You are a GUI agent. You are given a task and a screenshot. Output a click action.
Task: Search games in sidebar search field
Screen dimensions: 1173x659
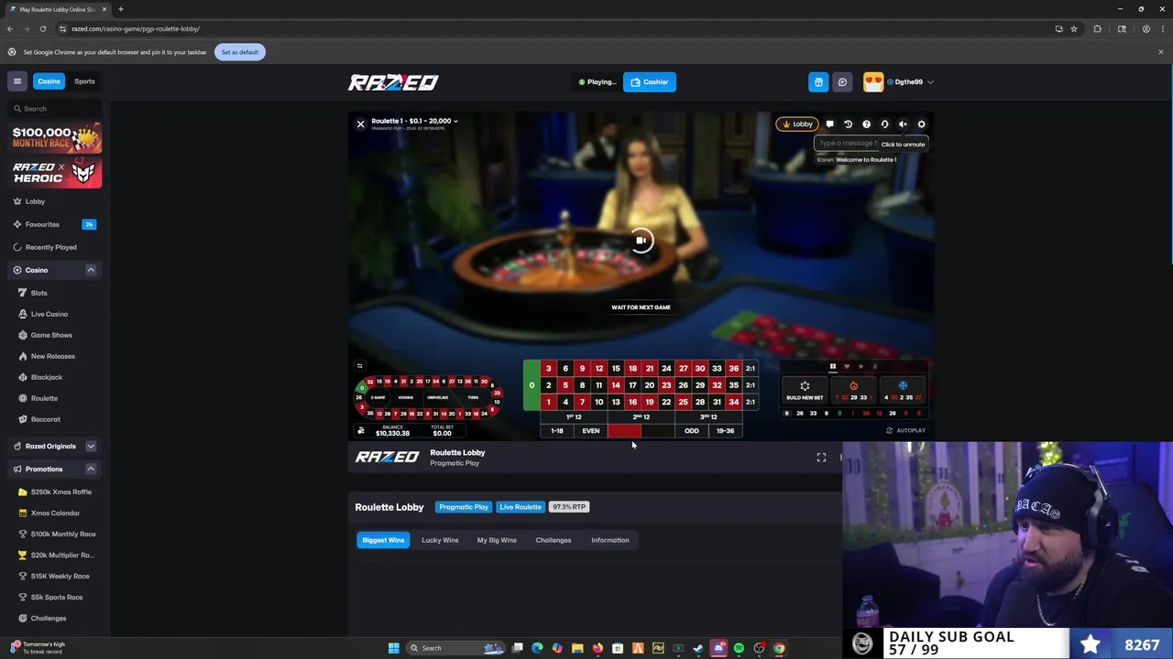click(55, 109)
